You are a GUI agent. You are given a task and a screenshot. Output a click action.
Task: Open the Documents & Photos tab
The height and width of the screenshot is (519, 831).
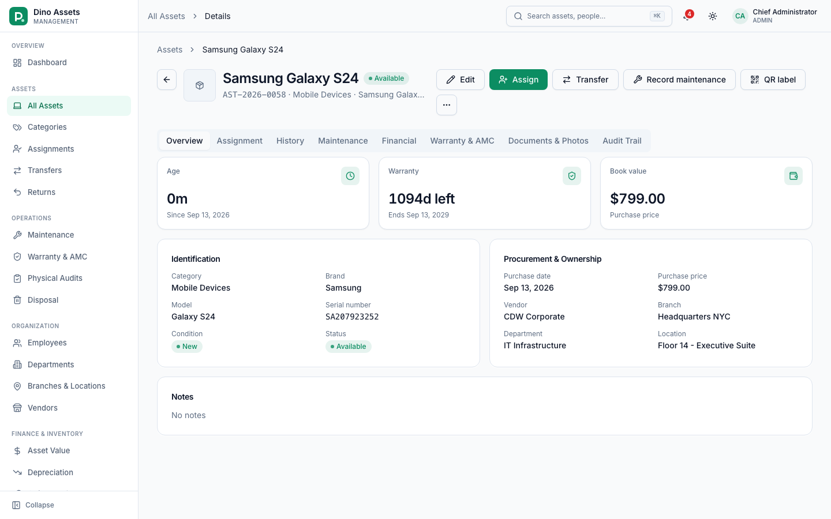coord(548,141)
